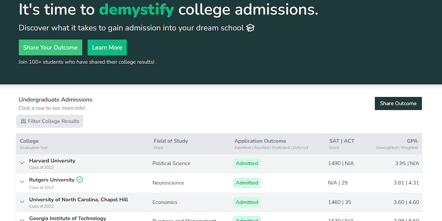Expand the Georgia Institute of Technology row chevron

(22, 219)
